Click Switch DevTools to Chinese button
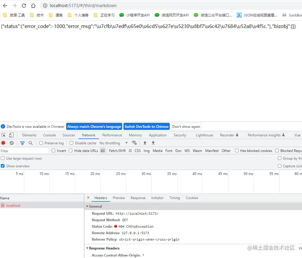 146,126
